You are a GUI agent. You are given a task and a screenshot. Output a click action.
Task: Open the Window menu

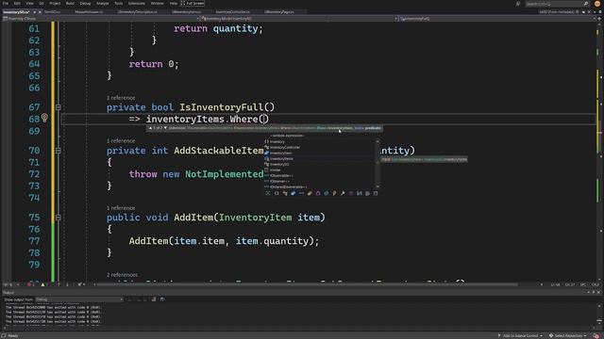click(x=157, y=3)
